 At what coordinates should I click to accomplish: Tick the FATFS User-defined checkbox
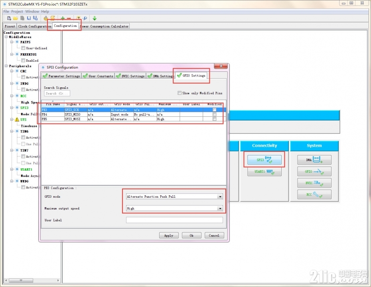[23, 48]
